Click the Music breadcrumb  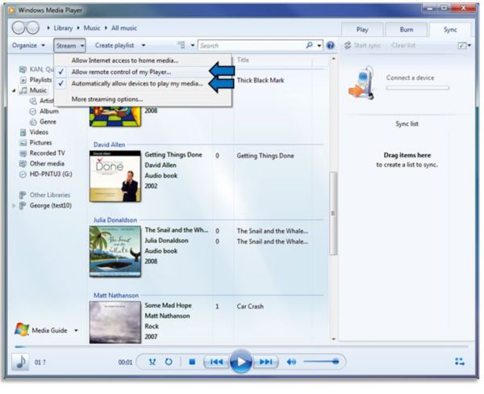coord(92,27)
